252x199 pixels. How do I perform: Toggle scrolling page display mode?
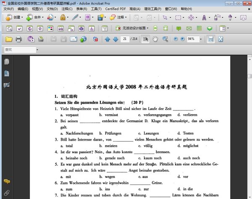[x=211, y=39]
